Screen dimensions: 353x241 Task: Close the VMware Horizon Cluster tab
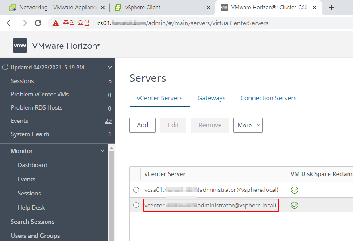314,8
